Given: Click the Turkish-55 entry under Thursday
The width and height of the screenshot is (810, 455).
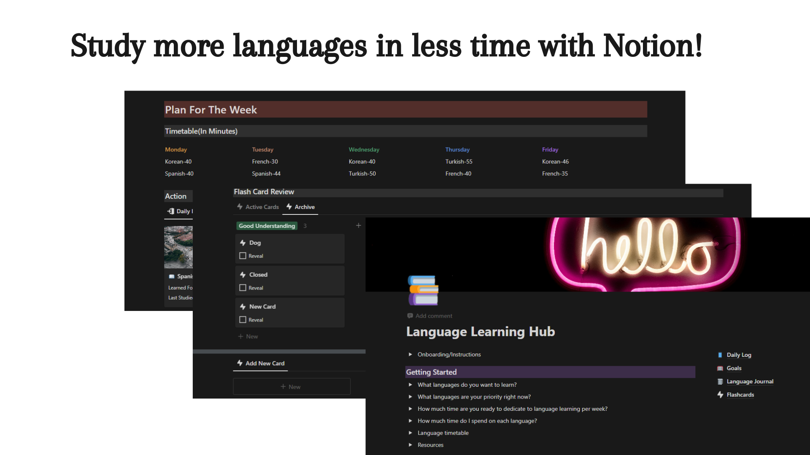Looking at the screenshot, I should [x=459, y=161].
